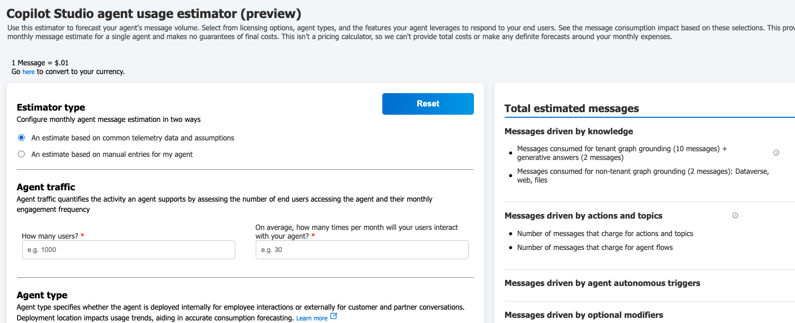Viewport: 795px width, 323px height.
Task: Click info icon beside tenant graph grounding
Action: coord(776,153)
